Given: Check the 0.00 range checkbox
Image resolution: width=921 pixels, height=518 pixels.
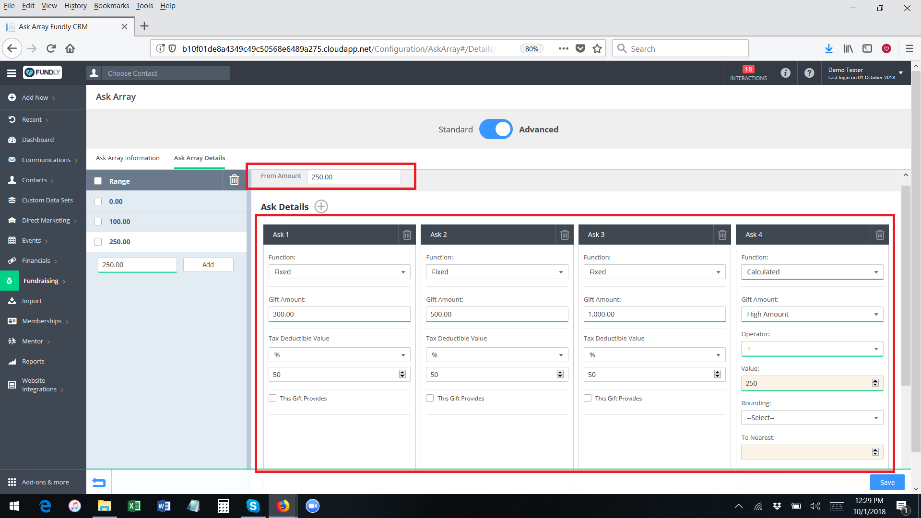Looking at the screenshot, I should 98,201.
